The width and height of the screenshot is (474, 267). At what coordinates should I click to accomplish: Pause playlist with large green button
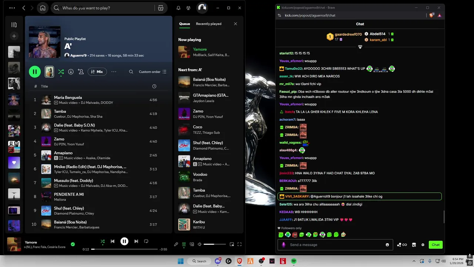click(x=35, y=72)
